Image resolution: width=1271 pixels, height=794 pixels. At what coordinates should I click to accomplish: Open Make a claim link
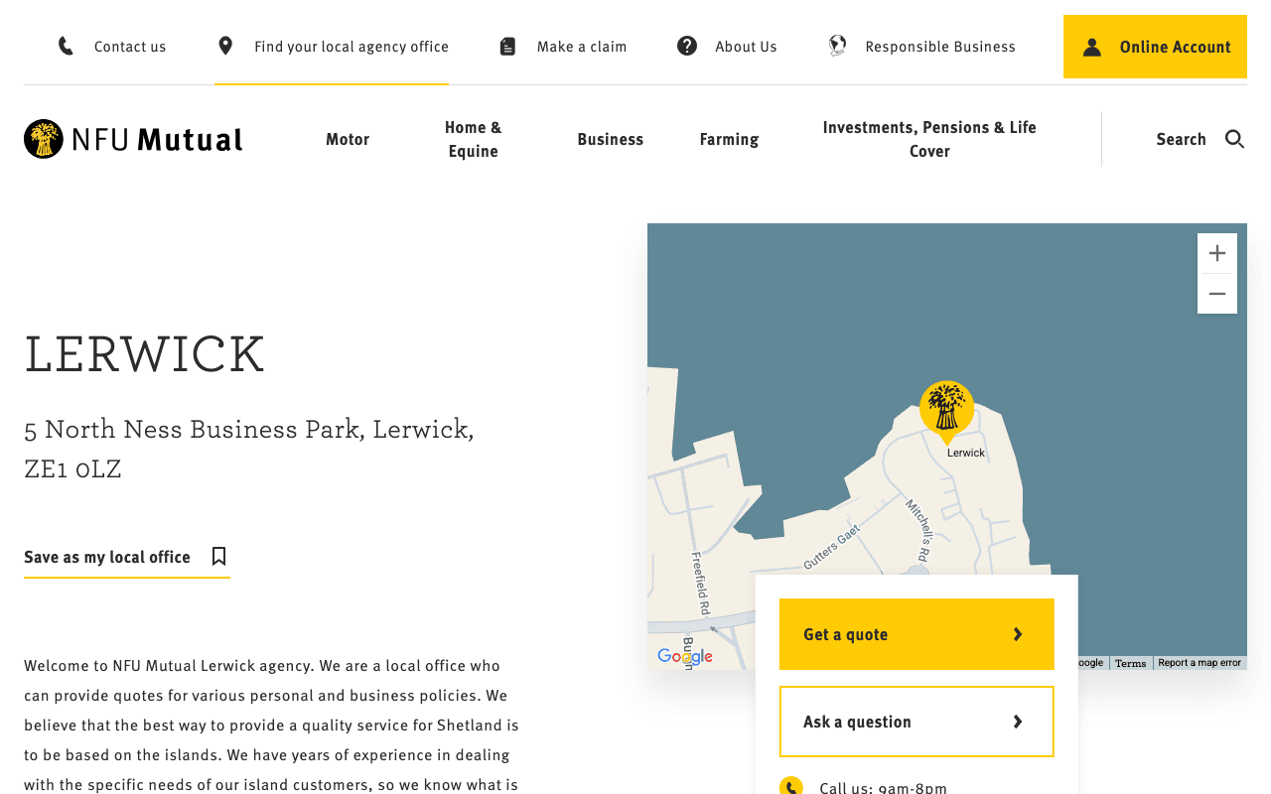point(582,47)
